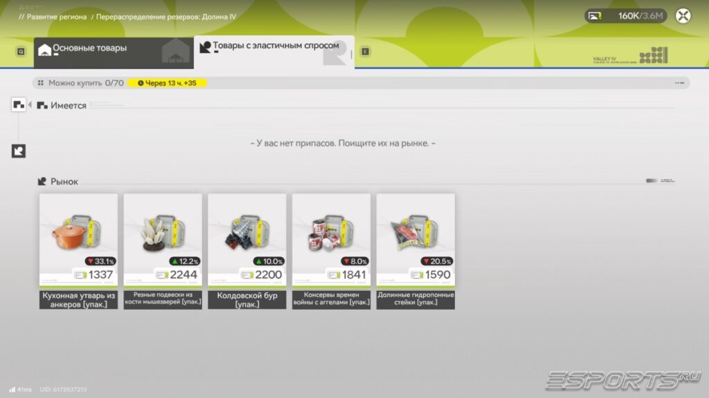Close the reserve redistribution screen

pos(683,16)
